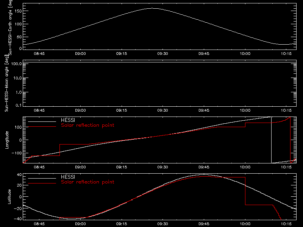
Task: Click the -40 tick on Latitude axis
Action: (18, 219)
